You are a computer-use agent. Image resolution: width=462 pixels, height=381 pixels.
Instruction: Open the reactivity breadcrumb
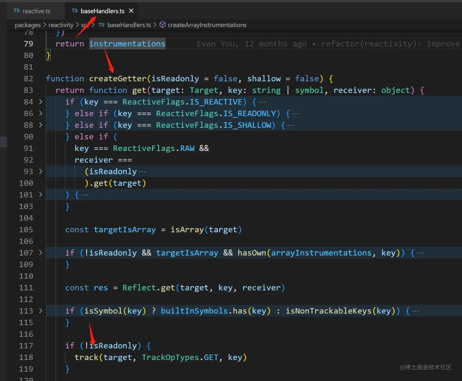tap(61, 25)
